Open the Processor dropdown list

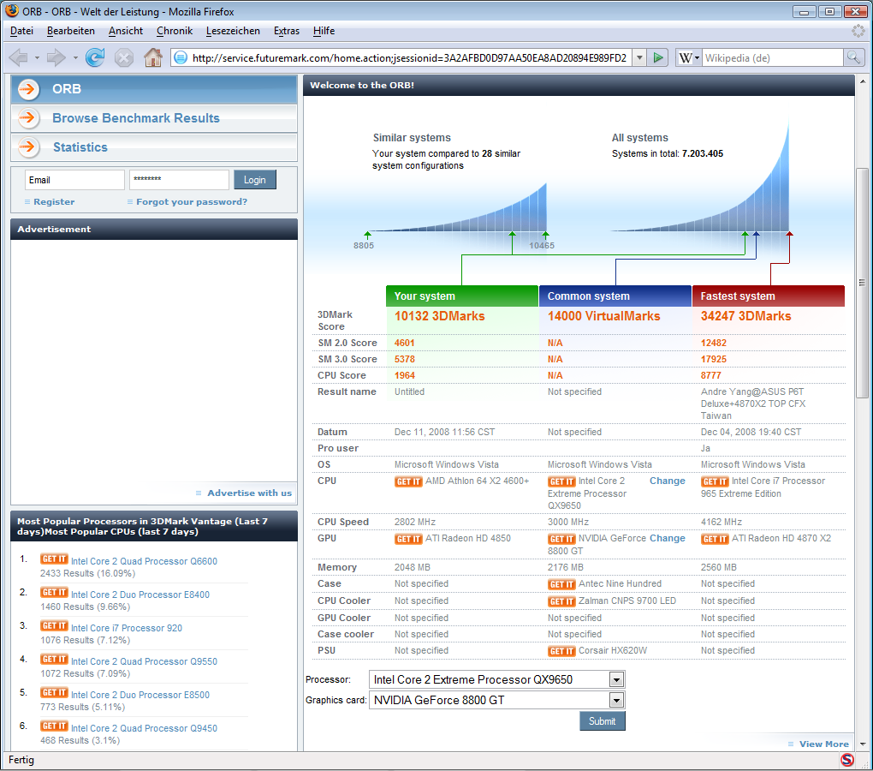click(x=616, y=679)
